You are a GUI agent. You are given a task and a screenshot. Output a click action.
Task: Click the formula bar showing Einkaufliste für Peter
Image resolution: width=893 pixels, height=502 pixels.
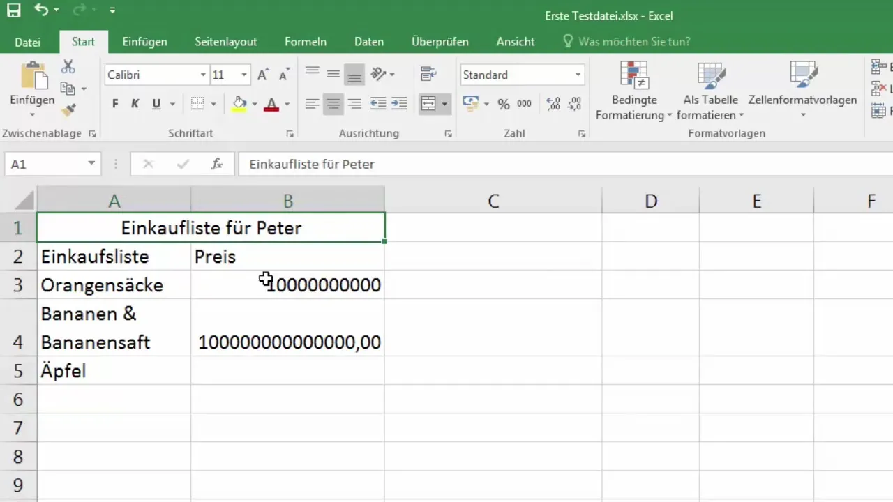coord(565,165)
